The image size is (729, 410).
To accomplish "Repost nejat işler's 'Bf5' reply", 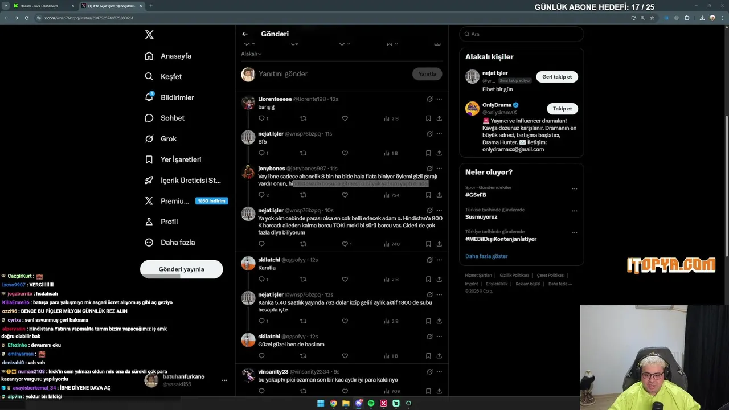I will 303,153.
